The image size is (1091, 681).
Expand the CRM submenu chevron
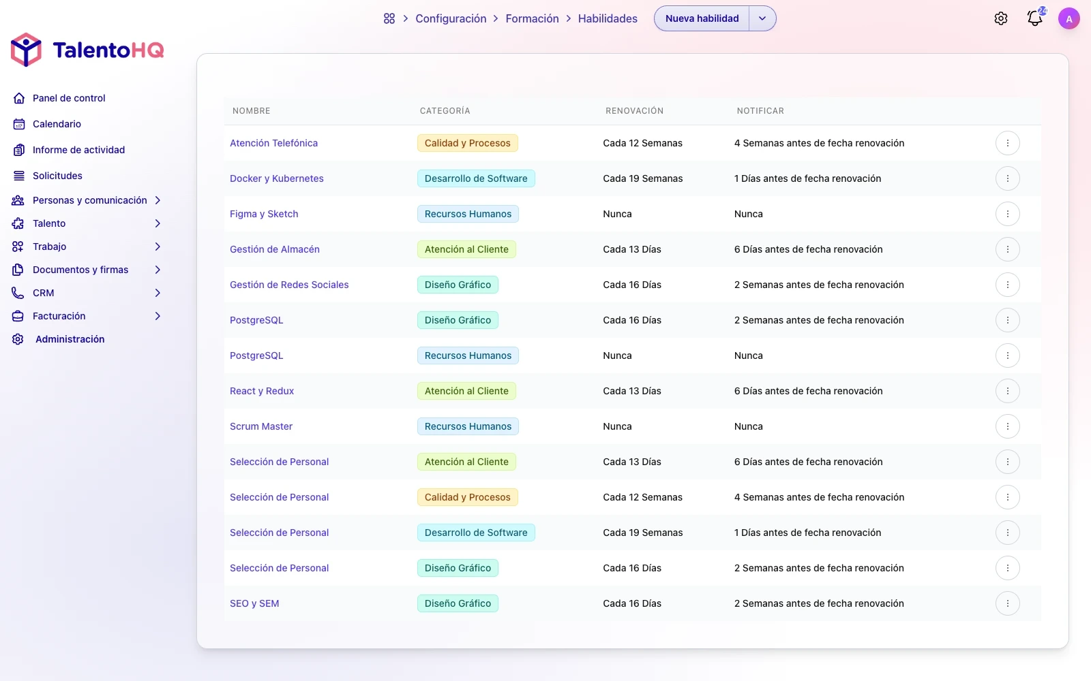point(158,293)
